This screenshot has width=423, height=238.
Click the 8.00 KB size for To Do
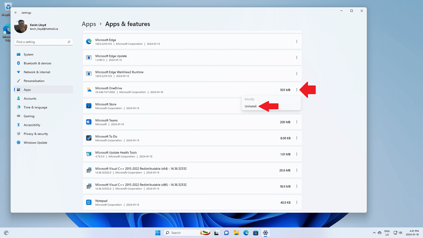(x=285, y=138)
